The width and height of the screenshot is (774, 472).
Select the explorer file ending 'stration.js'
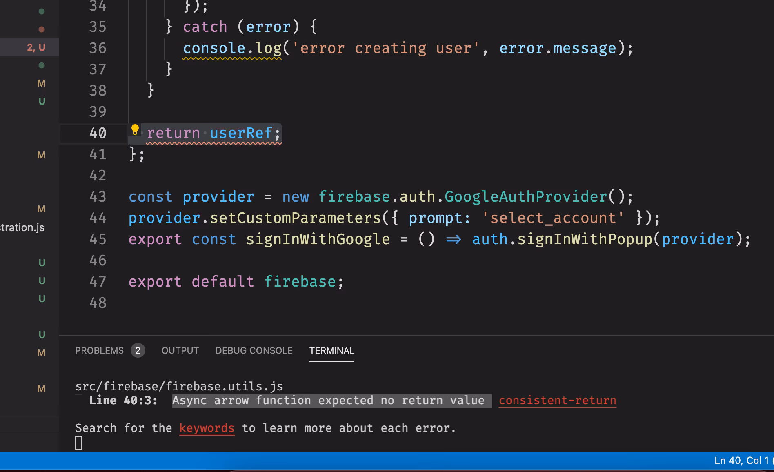tap(22, 227)
